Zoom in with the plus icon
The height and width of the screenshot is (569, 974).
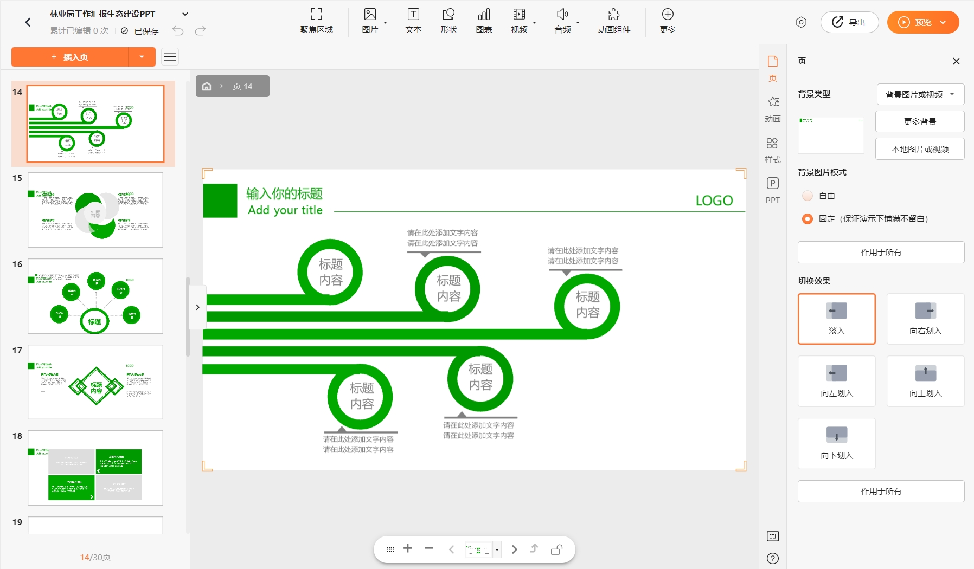408,548
